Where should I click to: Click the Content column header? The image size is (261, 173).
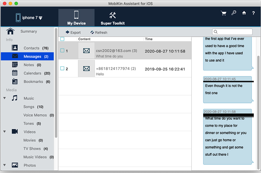pyautogui.click(x=84, y=39)
